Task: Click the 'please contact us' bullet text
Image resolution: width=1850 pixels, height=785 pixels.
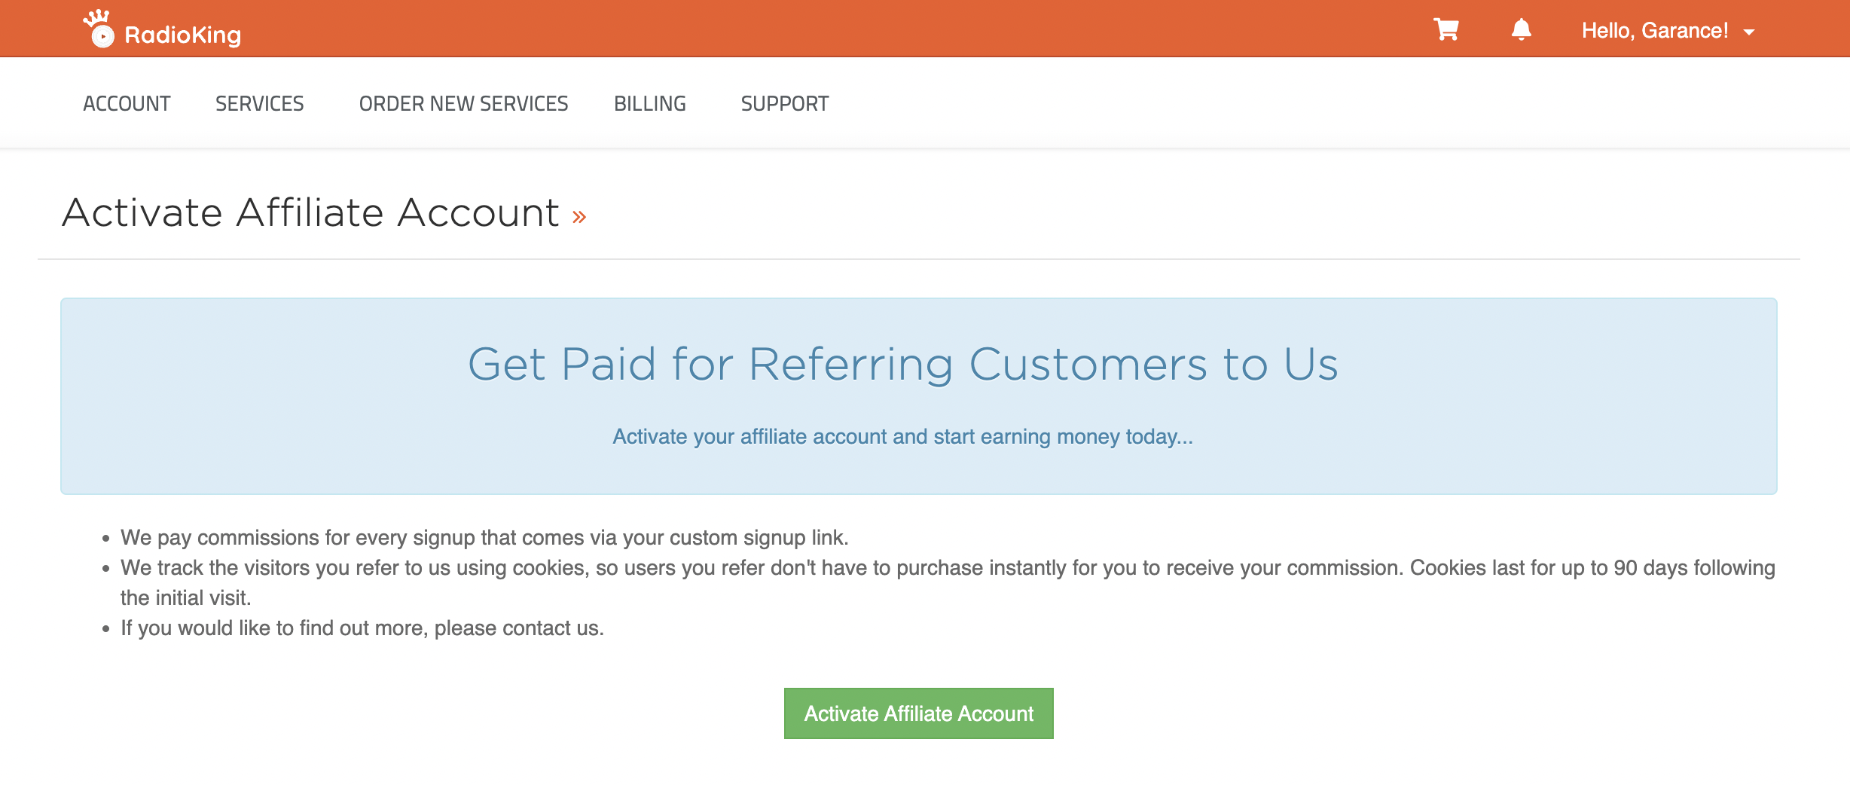Action: pos(362,628)
